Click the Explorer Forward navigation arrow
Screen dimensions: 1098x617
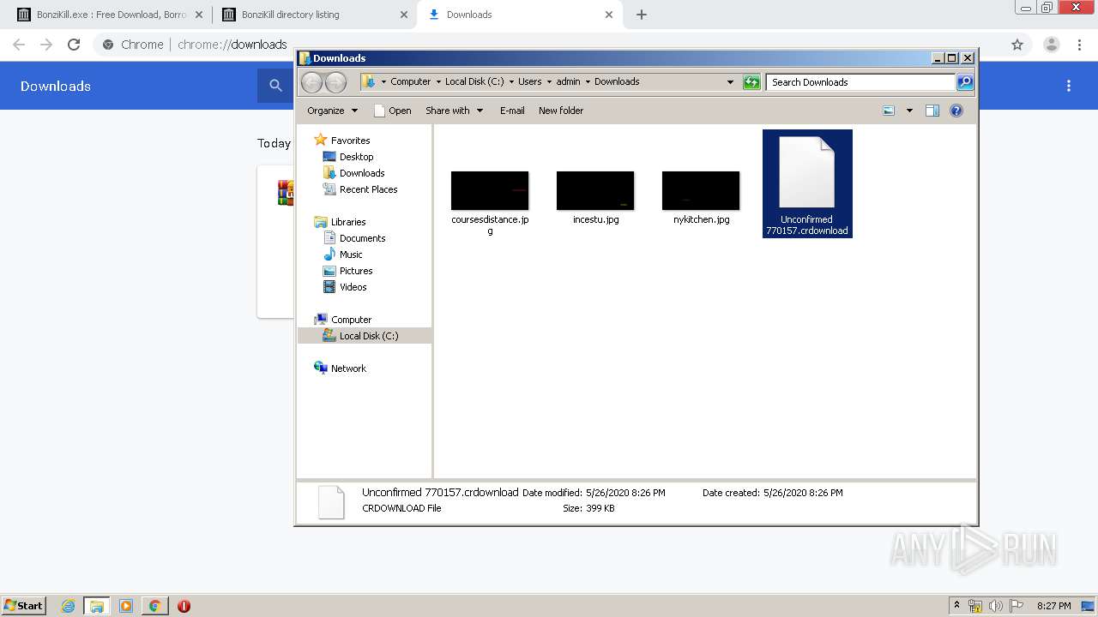(x=335, y=82)
